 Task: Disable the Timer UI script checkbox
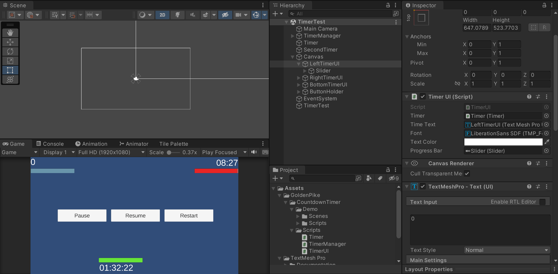coord(423,97)
